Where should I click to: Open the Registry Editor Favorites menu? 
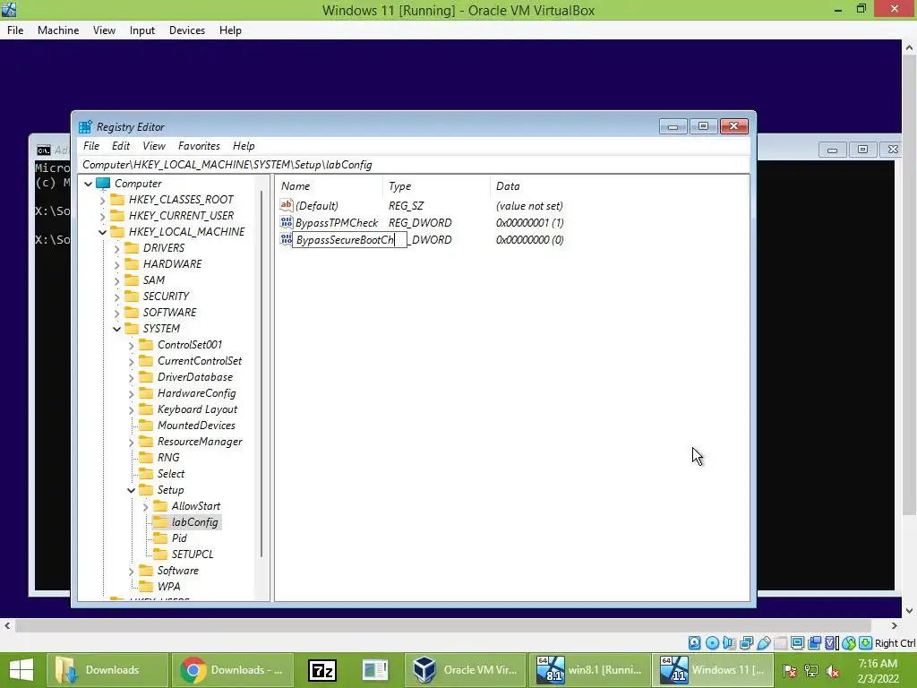coord(199,146)
